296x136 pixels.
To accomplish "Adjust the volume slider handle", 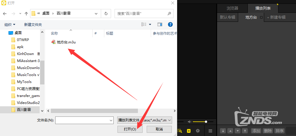I will pyautogui.click(x=206, y=121).
